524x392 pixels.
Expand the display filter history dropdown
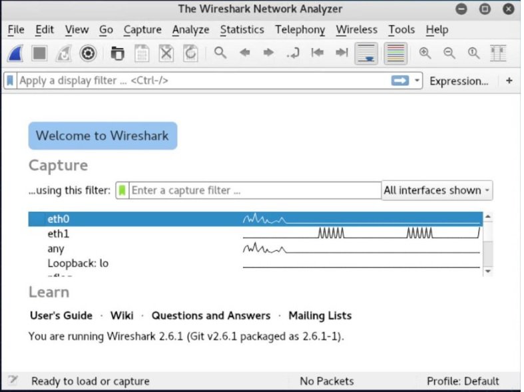click(417, 81)
